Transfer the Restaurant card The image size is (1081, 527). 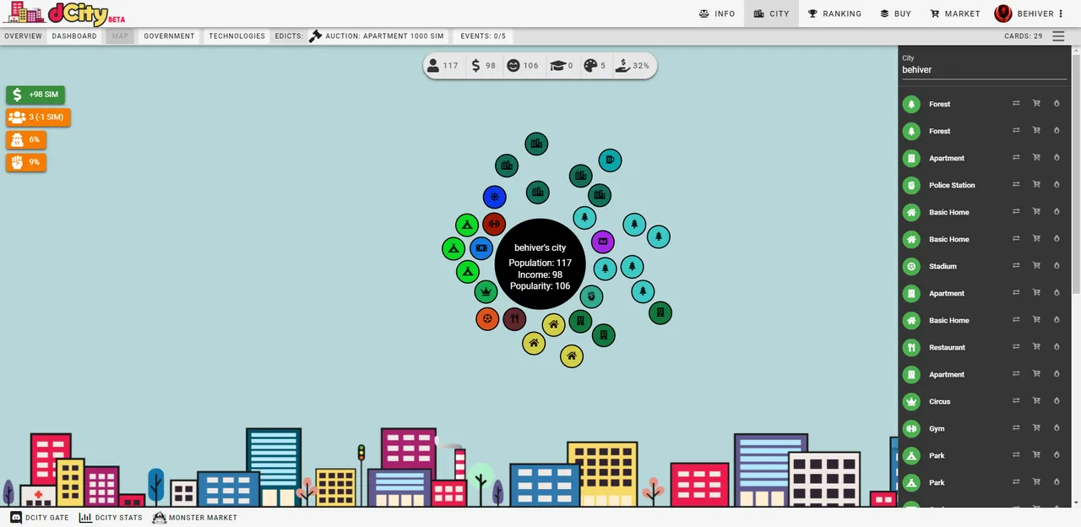click(x=1016, y=346)
